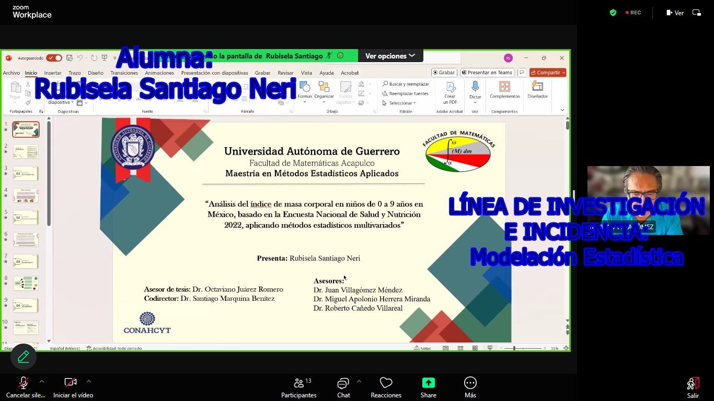Open the Ver opciones dropdown
Screen dimensions: 714x401
pyautogui.click(x=390, y=56)
